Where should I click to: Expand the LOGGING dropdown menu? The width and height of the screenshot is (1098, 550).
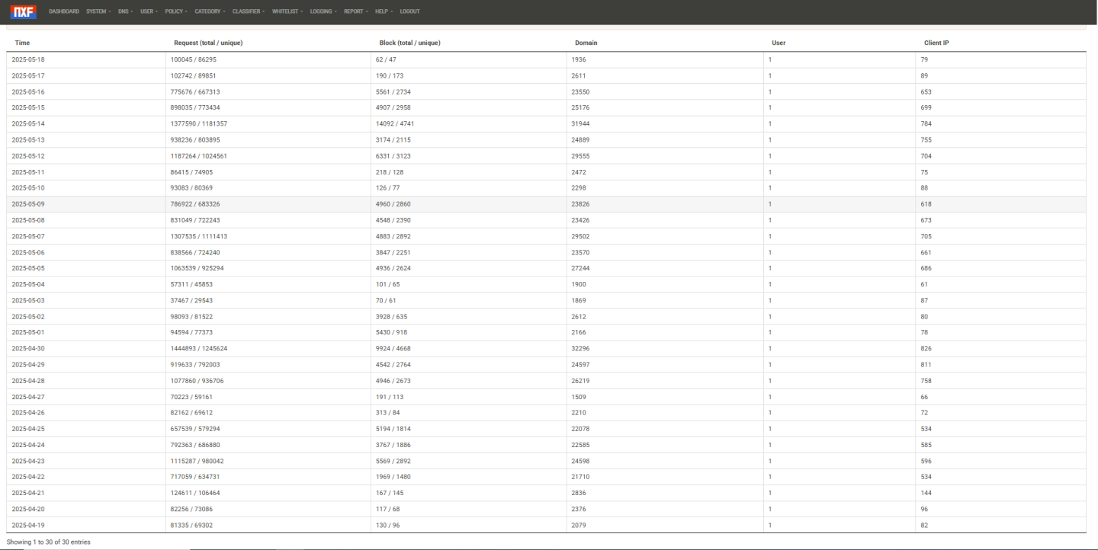319,11
